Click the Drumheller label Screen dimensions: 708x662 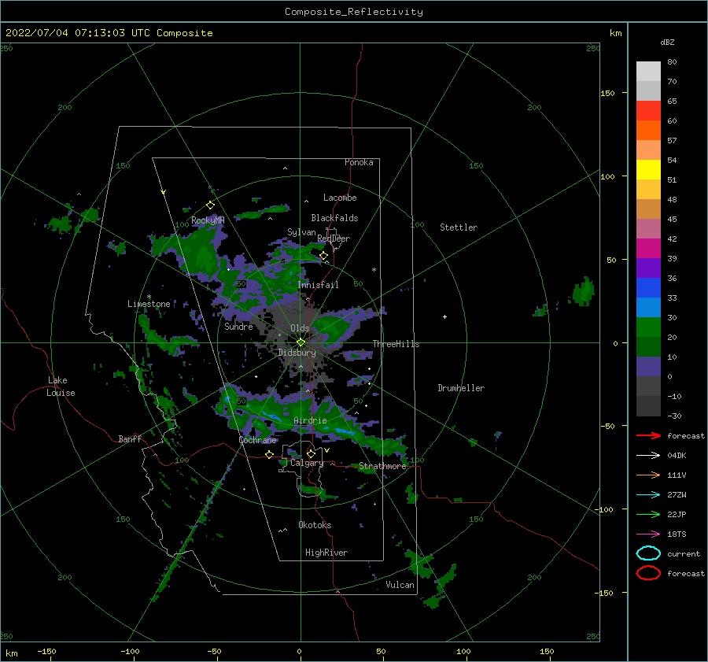[x=461, y=388]
